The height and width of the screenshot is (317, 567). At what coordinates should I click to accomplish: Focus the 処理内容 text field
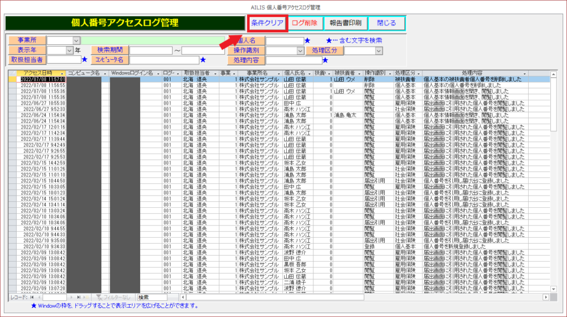293,60
